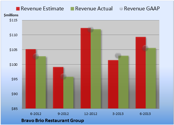Screen dimensions: 174x125
Task: Click the $85 axis value
Action: 14,109
